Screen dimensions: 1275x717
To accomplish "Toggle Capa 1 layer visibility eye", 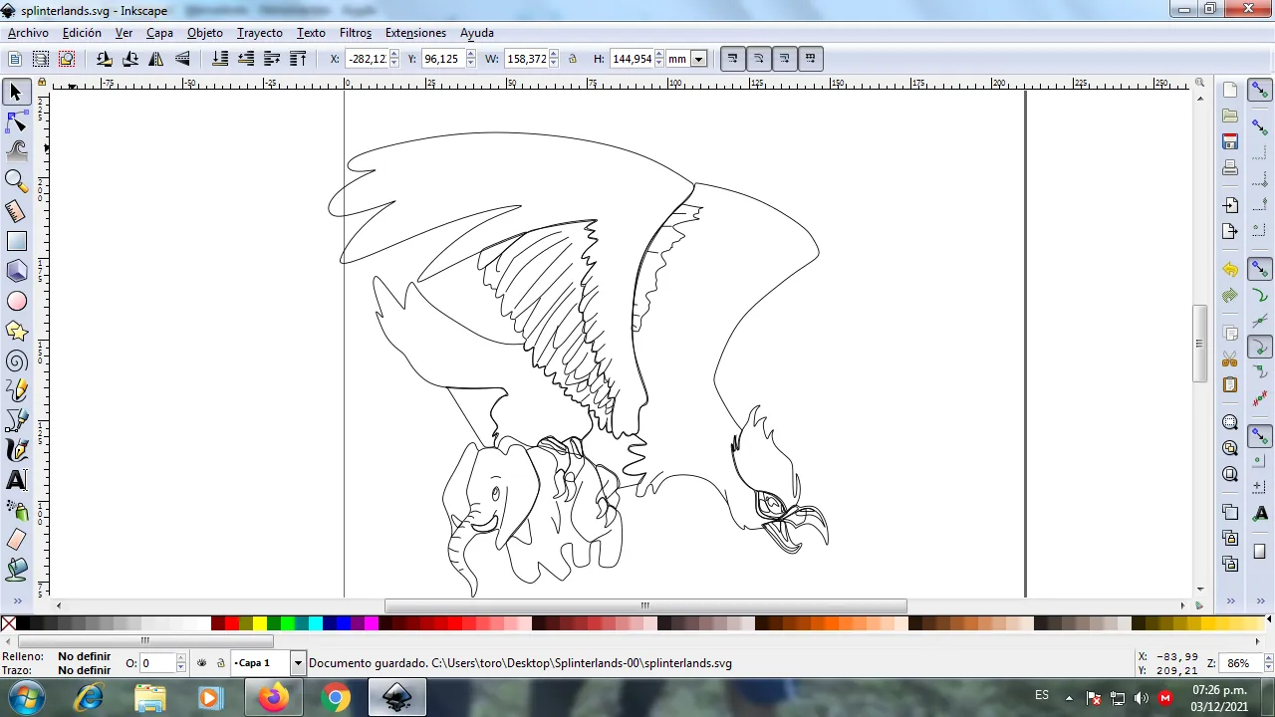I will point(202,663).
